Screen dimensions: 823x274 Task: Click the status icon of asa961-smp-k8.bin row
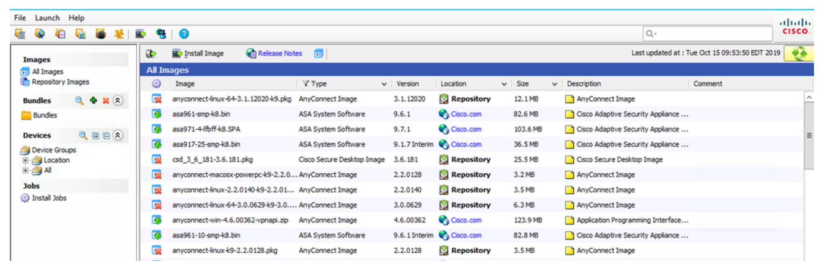[157, 114]
